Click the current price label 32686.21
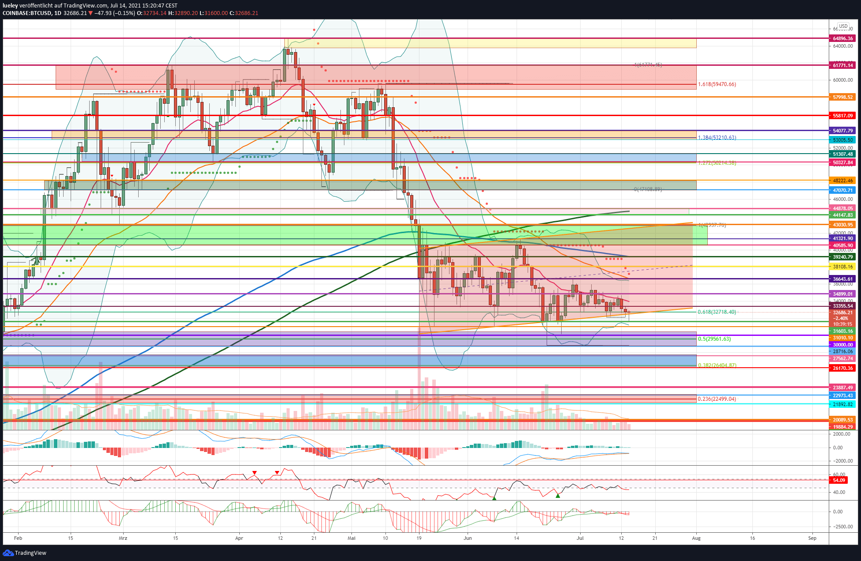861x561 pixels. tap(842, 313)
